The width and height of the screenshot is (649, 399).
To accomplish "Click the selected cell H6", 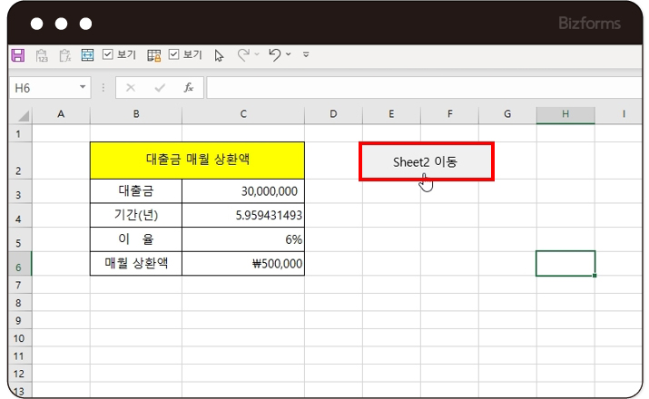I will pos(565,263).
